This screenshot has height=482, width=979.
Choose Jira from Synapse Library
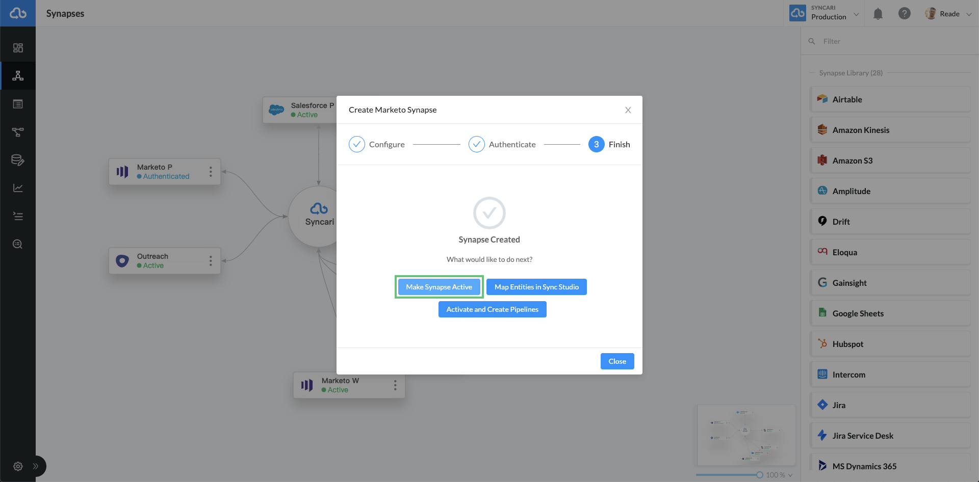(890, 405)
